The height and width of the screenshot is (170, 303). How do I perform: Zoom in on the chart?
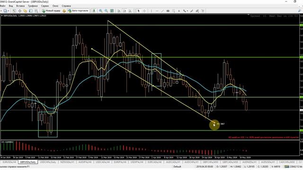point(101,11)
